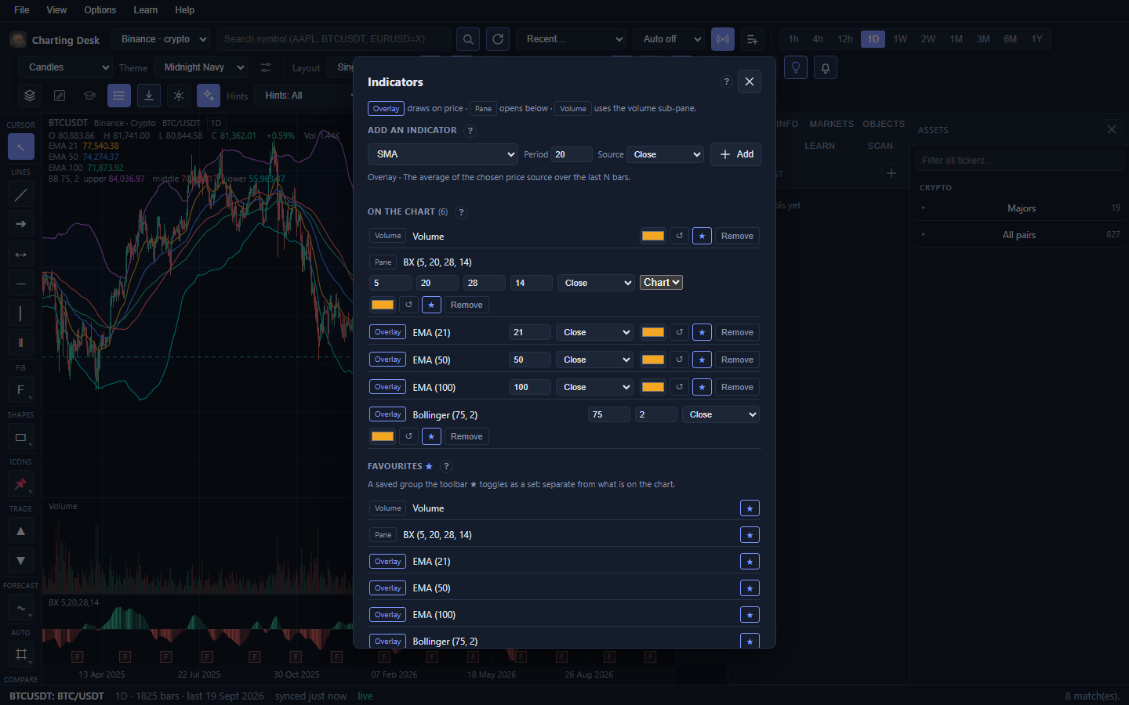Open the EMA (100) color swatch
Screen dimensions: 1129x705
coord(653,387)
